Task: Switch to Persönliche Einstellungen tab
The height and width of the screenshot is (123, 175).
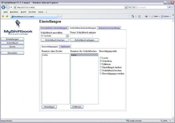Action: pyautogui.click(x=54, y=28)
